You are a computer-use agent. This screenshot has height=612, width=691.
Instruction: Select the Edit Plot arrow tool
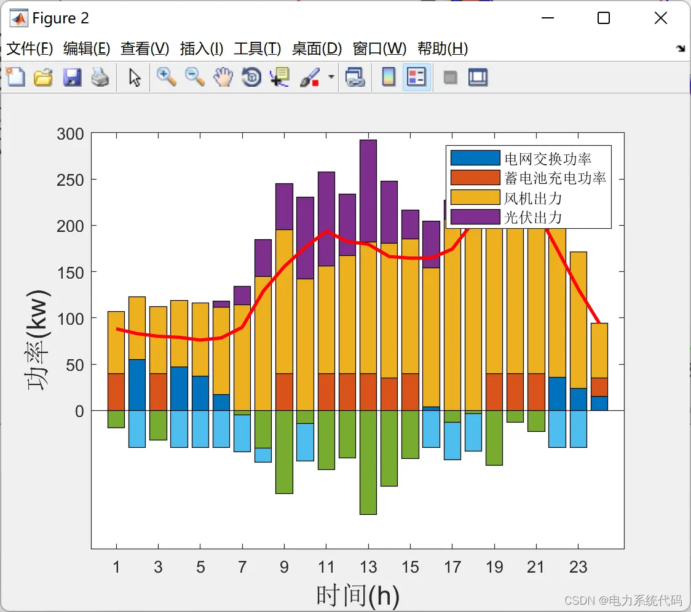tap(135, 77)
